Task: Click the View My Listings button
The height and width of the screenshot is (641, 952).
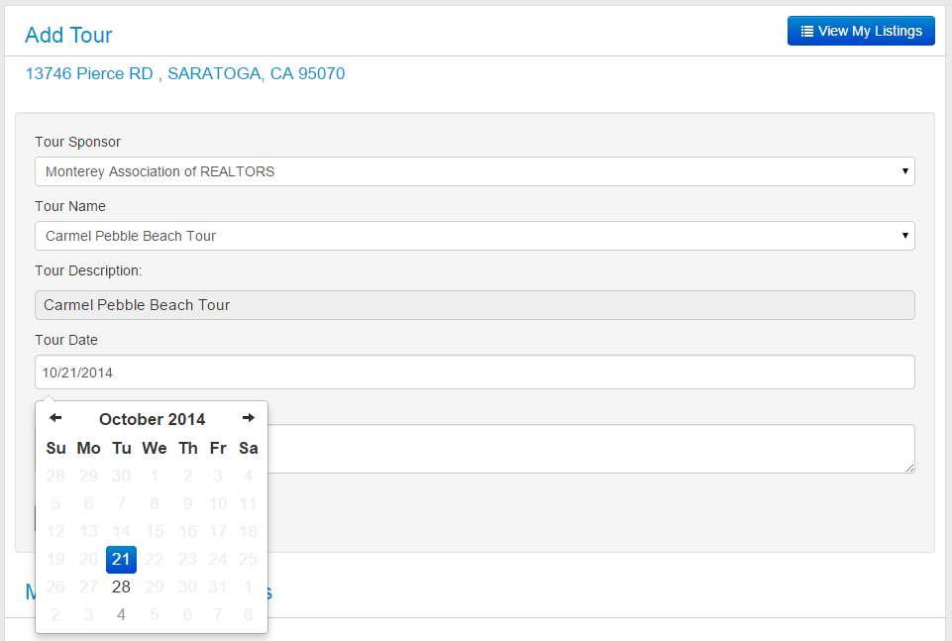Action: click(x=861, y=31)
